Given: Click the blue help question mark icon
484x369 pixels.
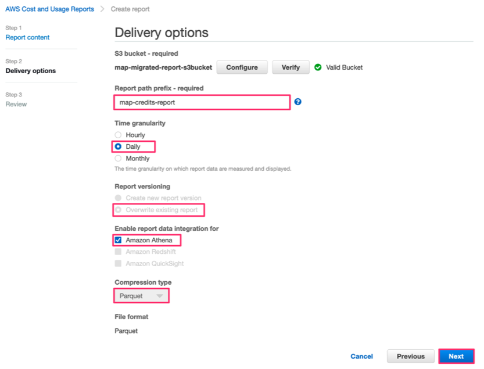Looking at the screenshot, I should 297,102.
